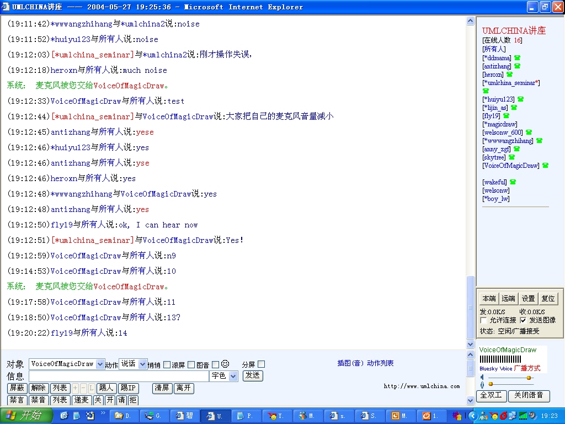
Task: Click the 本端 local tab
Action: (x=489, y=299)
